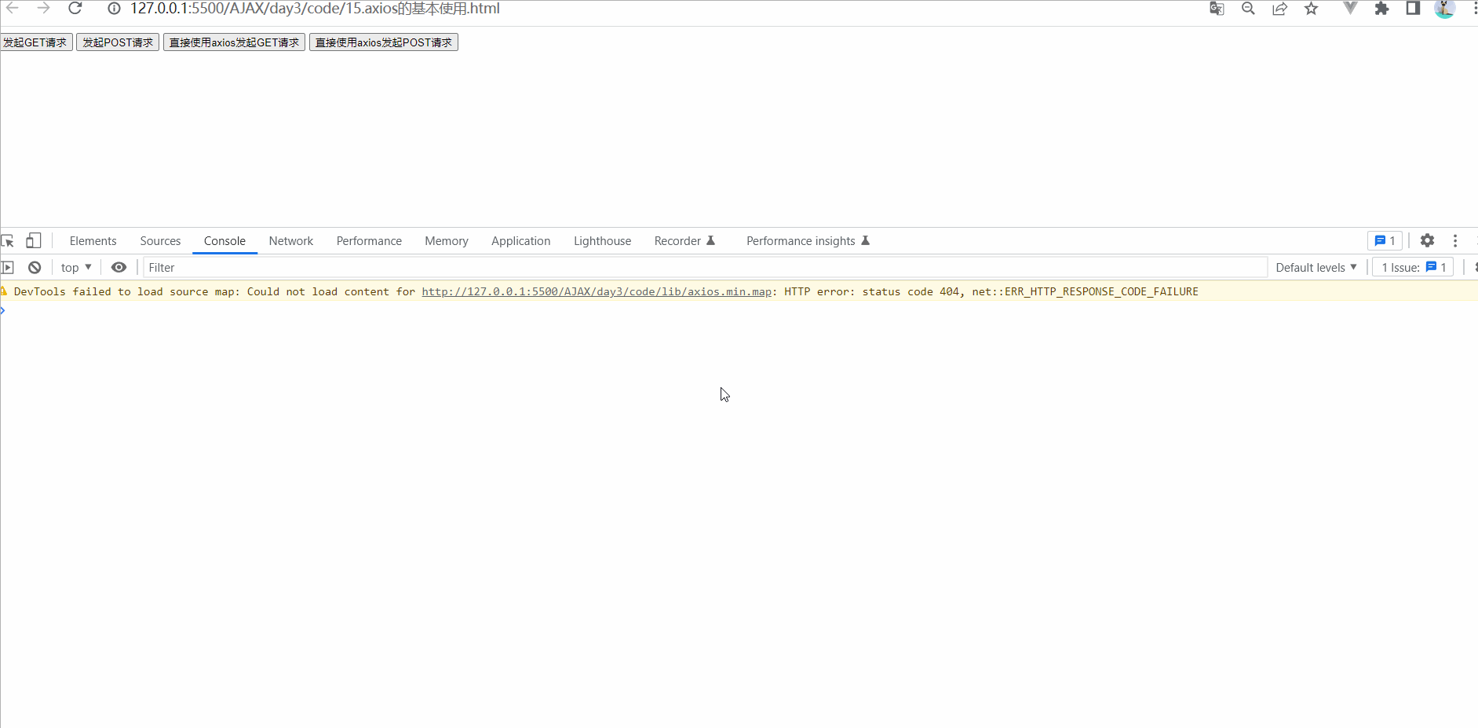This screenshot has width=1478, height=728.
Task: Switch to the Network tab
Action: point(290,240)
